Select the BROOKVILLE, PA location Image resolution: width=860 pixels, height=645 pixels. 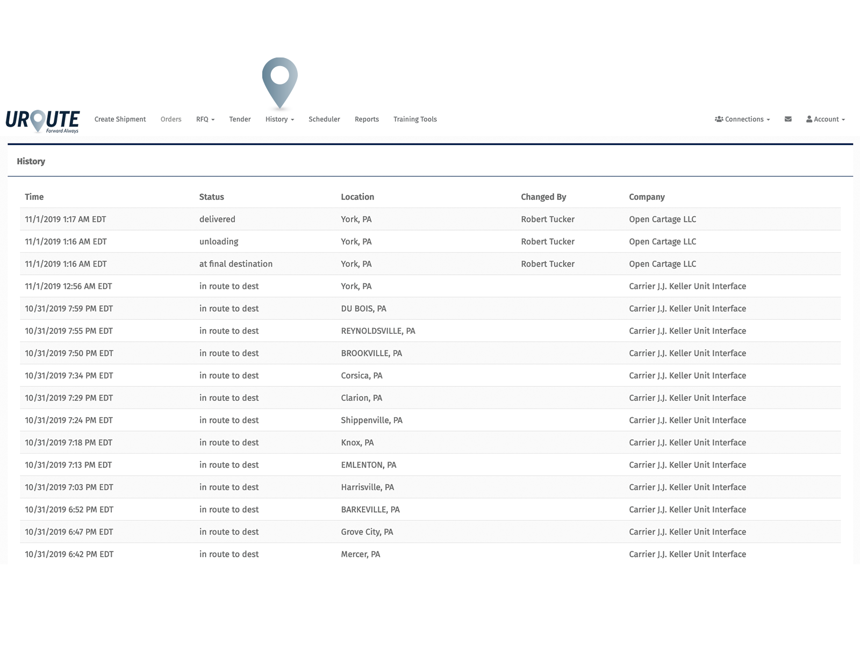point(371,353)
